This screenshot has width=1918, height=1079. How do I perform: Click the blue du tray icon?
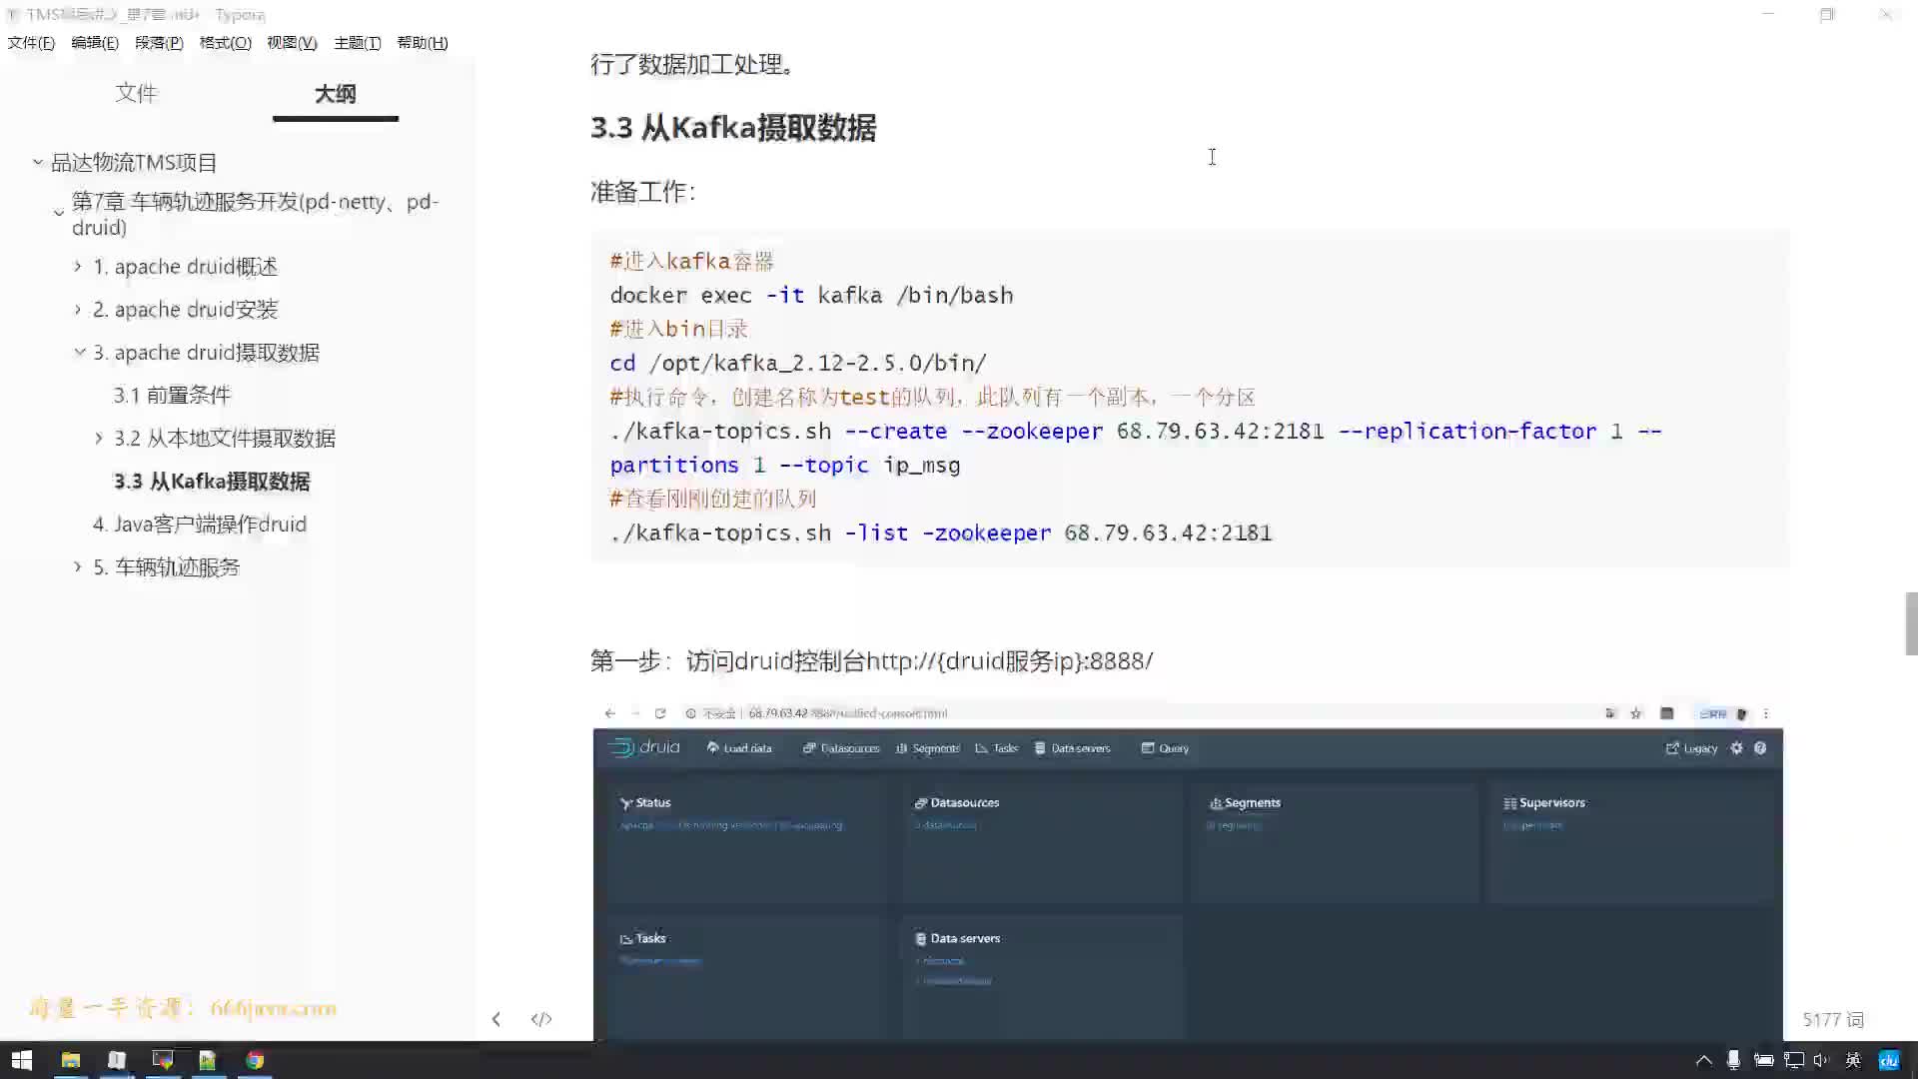(x=1888, y=1060)
